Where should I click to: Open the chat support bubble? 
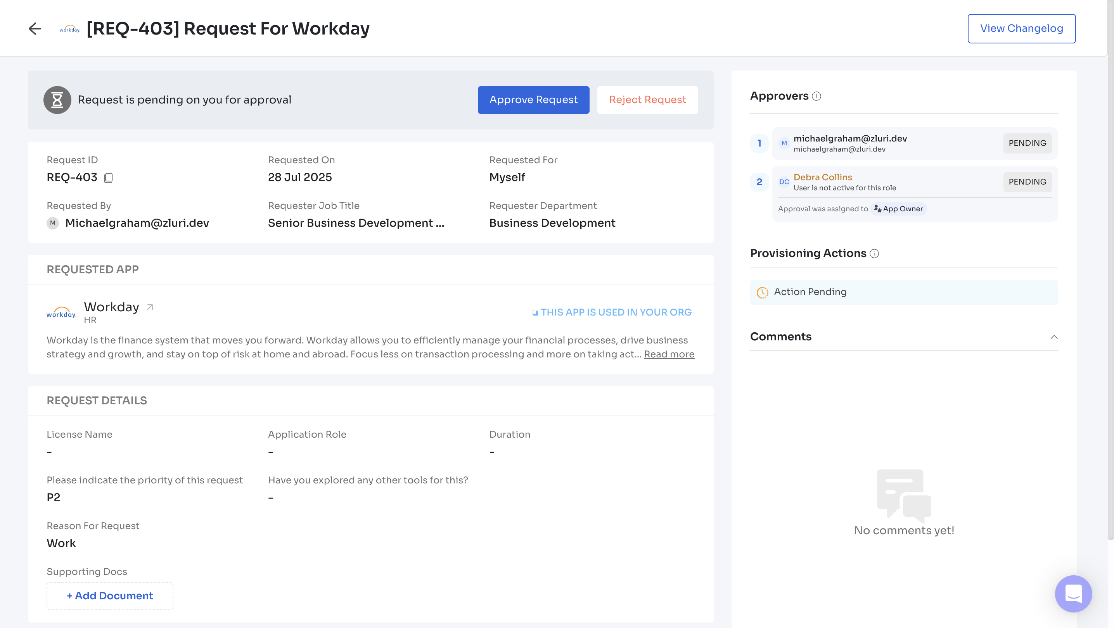tap(1073, 593)
